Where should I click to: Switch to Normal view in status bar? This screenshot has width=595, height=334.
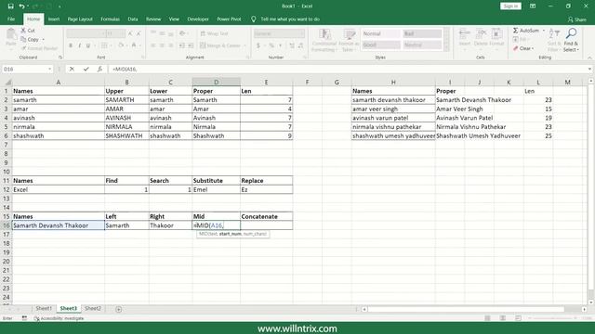487,318
